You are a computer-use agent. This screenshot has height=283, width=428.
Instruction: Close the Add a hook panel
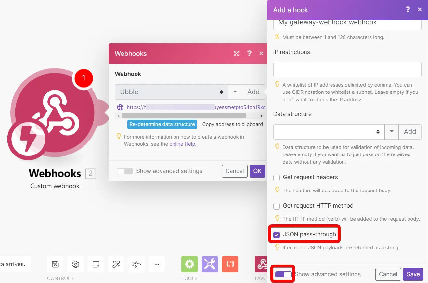(x=420, y=10)
